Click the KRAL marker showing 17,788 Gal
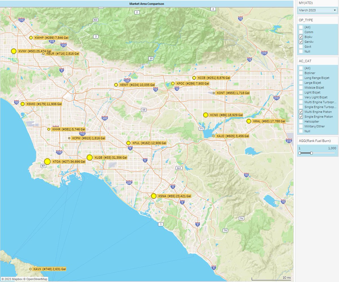This screenshot has height=282, width=339. [x=249, y=121]
